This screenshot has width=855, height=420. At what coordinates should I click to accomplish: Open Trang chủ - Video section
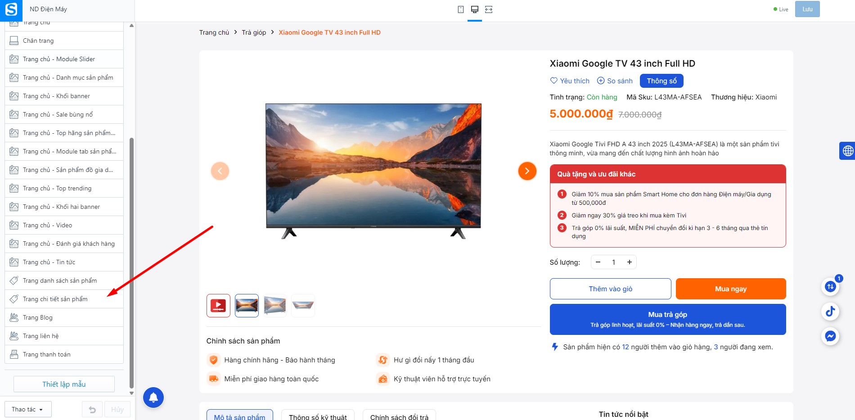click(x=64, y=225)
